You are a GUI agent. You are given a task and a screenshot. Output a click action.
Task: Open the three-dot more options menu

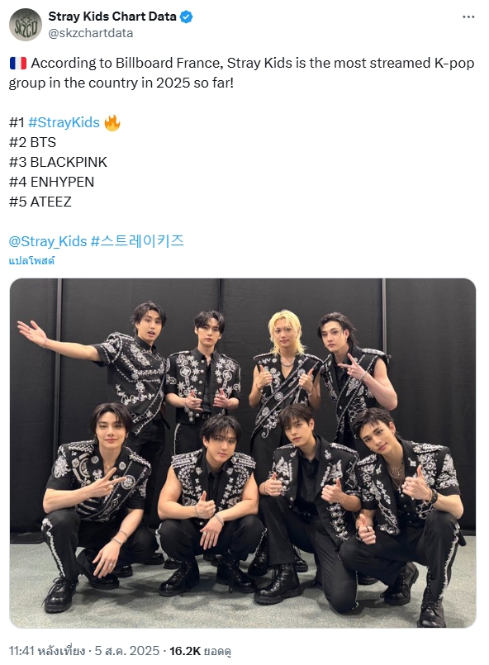coord(468,17)
